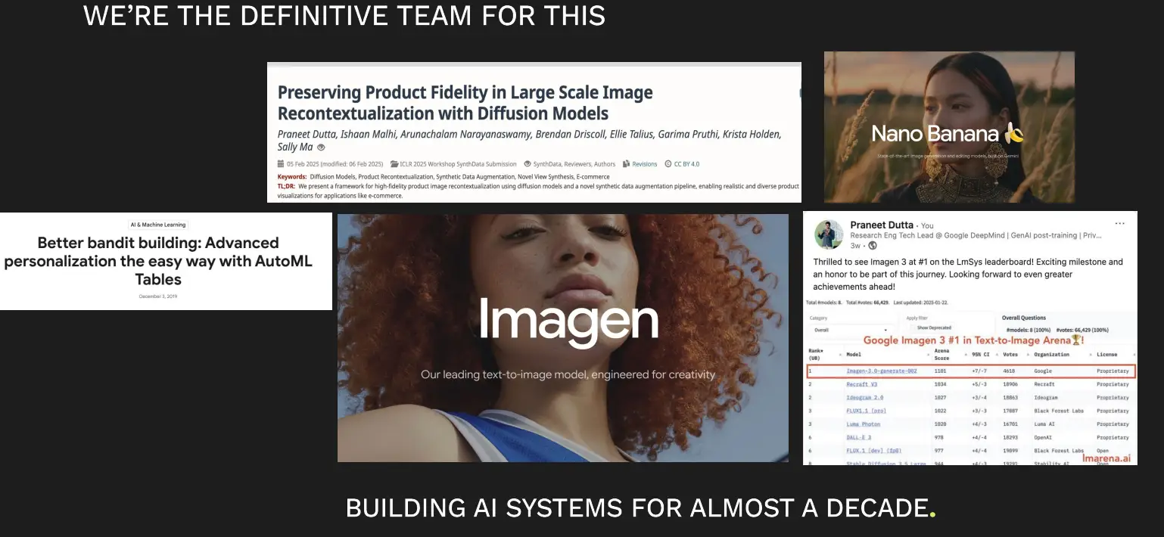1164x537 pixels.
Task: Sort leaderboard by Arena Score column header
Action: pos(941,354)
